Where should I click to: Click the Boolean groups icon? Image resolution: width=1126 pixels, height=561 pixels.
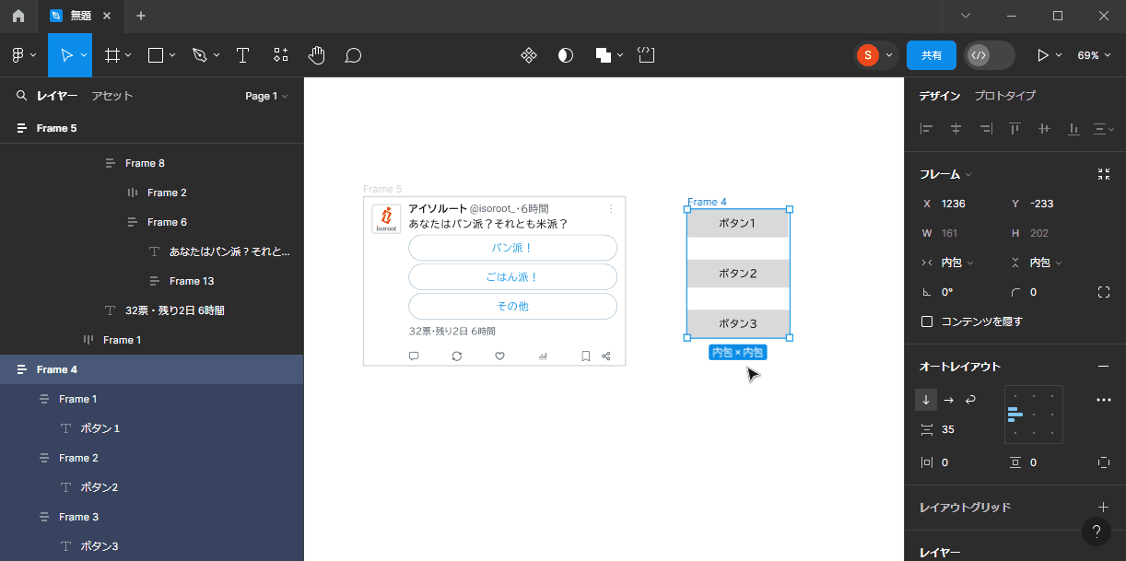coord(604,55)
